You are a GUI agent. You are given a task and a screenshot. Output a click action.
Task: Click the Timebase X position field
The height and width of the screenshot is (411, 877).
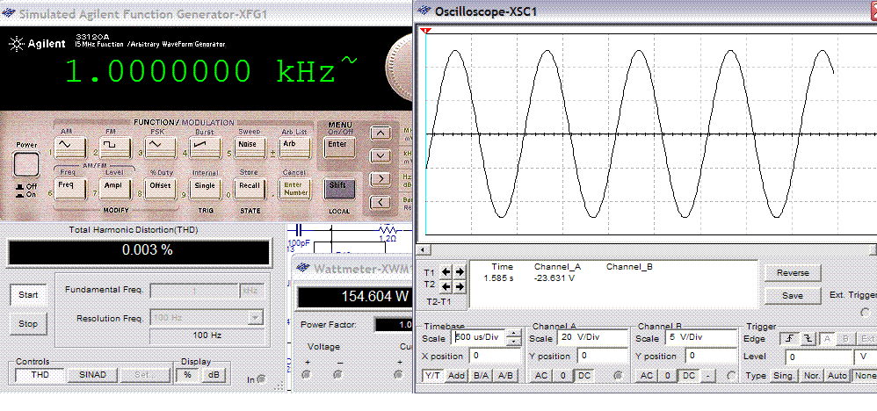click(495, 356)
